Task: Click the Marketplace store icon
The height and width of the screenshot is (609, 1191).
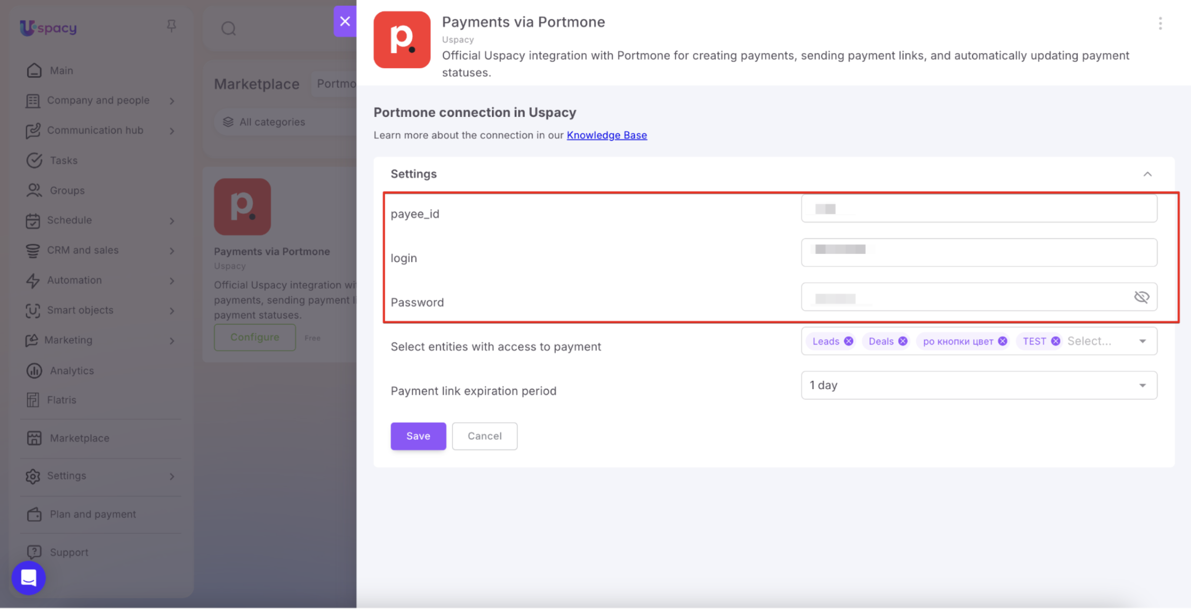Action: [x=34, y=438]
